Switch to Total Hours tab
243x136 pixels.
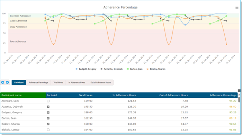[x=58, y=82]
